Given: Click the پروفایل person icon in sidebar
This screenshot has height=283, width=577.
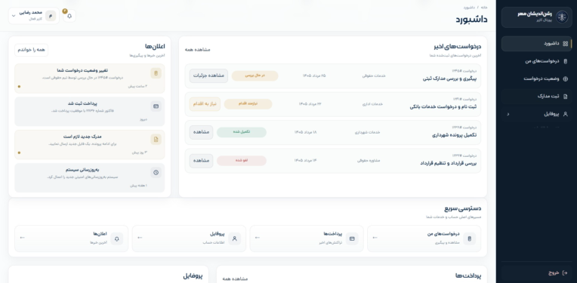Looking at the screenshot, I should pyautogui.click(x=565, y=114).
